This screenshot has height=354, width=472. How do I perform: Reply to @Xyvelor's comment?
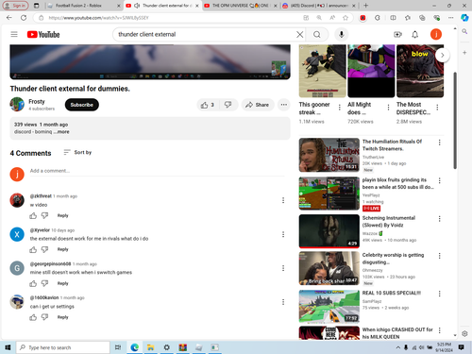tap(62, 249)
